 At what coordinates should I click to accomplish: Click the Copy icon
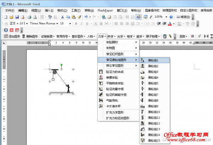[x=68, y=17]
